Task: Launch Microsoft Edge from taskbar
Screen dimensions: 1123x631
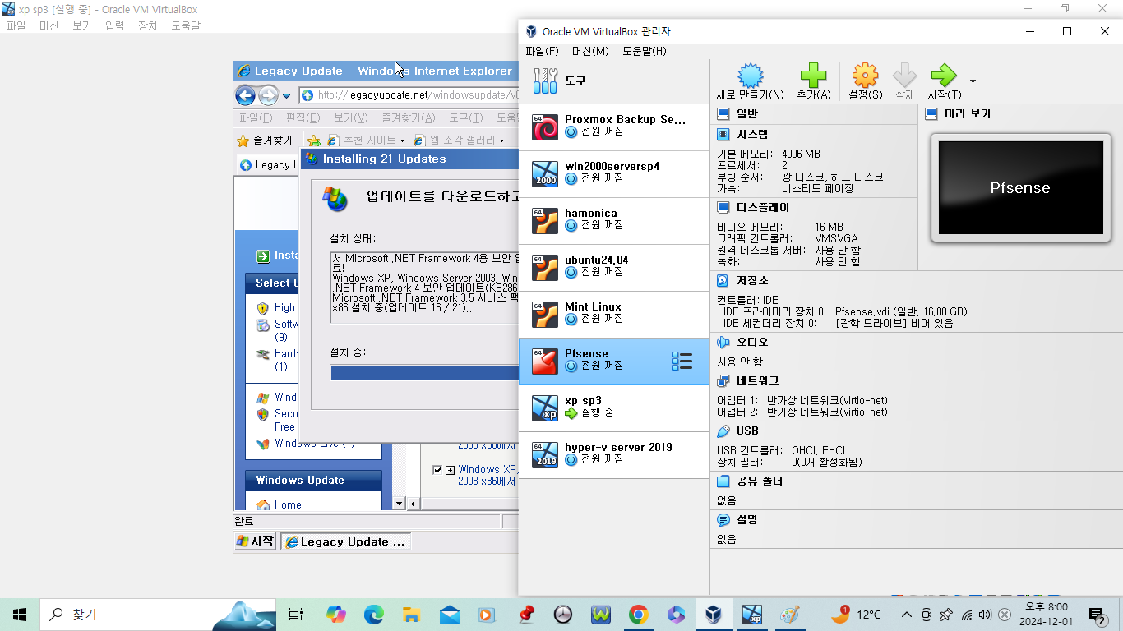Action: click(374, 614)
